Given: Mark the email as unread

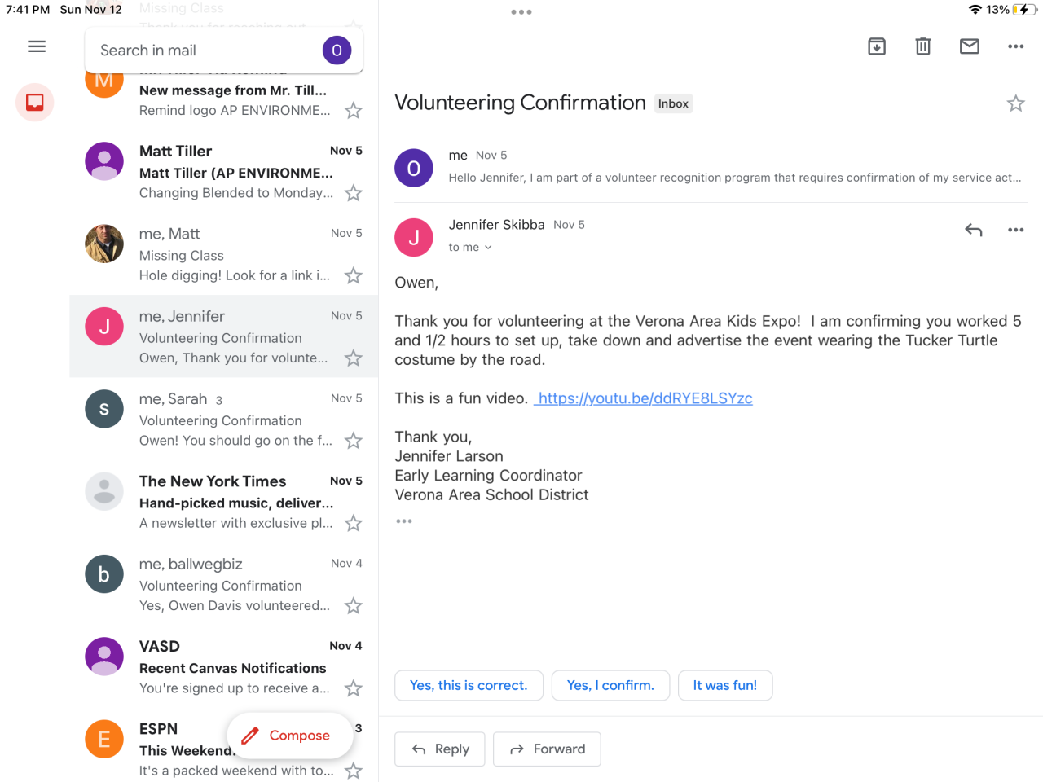Looking at the screenshot, I should pos(970,46).
